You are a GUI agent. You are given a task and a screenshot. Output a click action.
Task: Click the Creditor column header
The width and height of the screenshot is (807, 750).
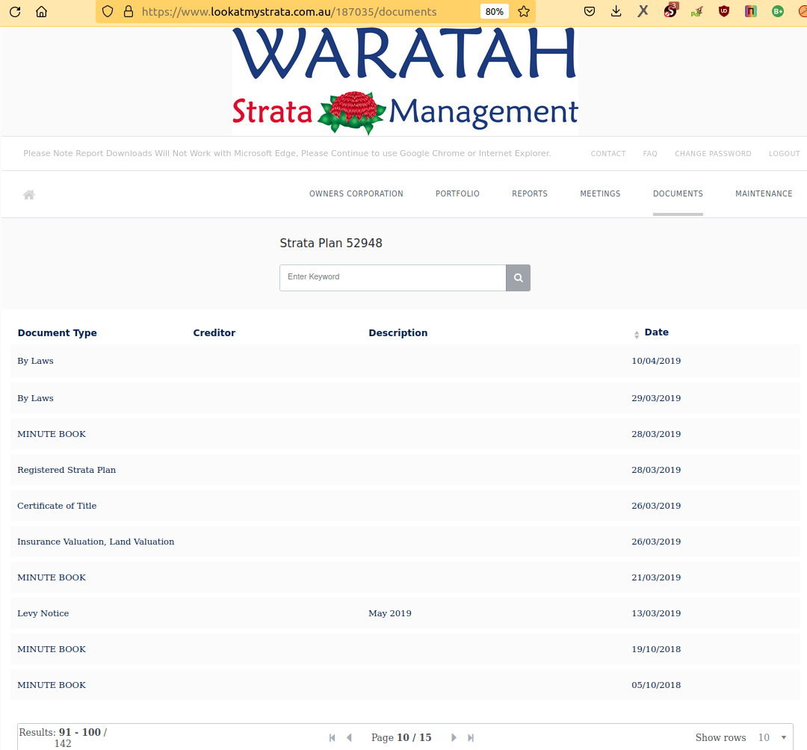[214, 333]
